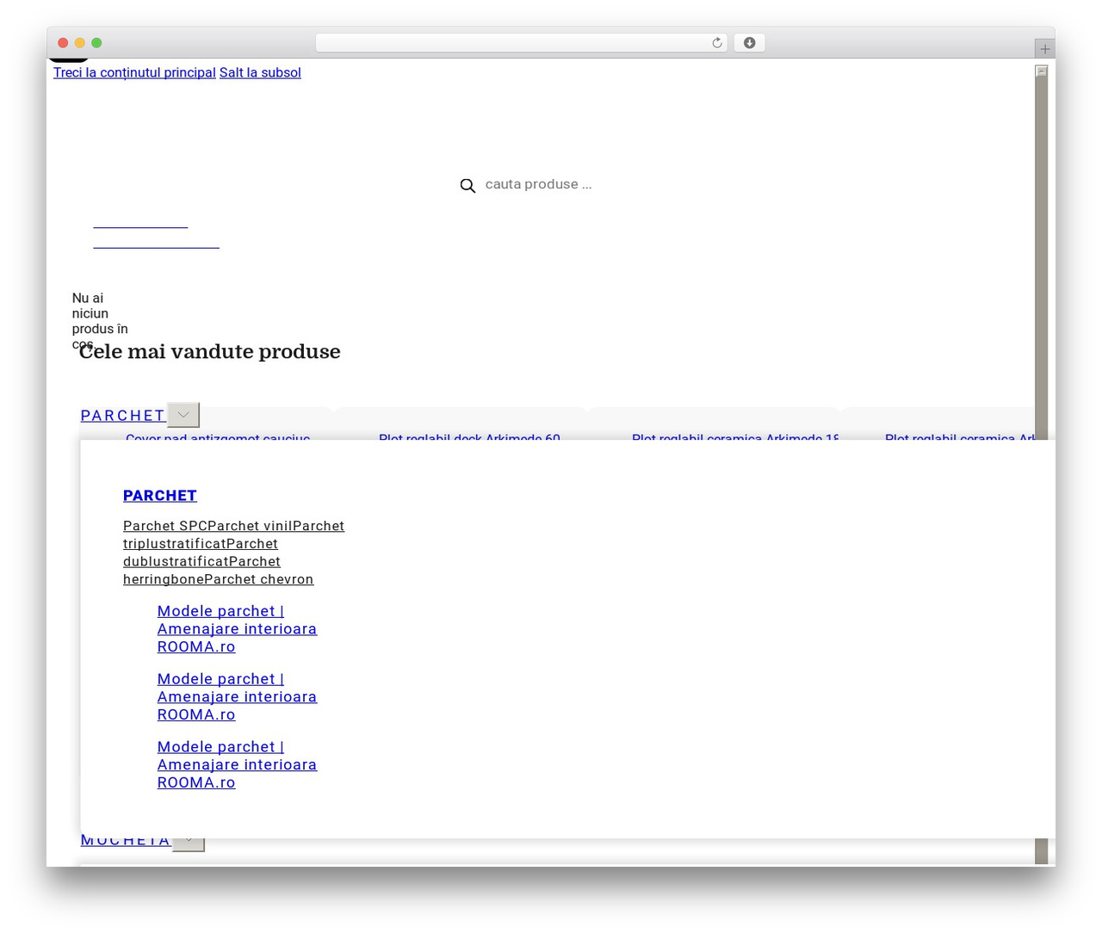Click 'Nu ai niciun produs în coș' message
This screenshot has width=1102, height=933.
(100, 321)
